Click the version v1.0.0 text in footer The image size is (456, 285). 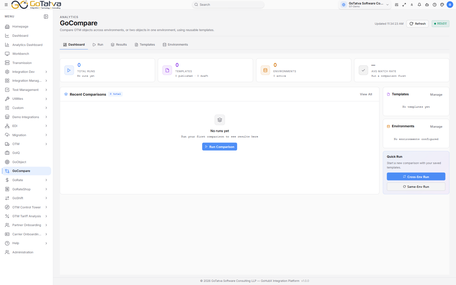[305, 281]
